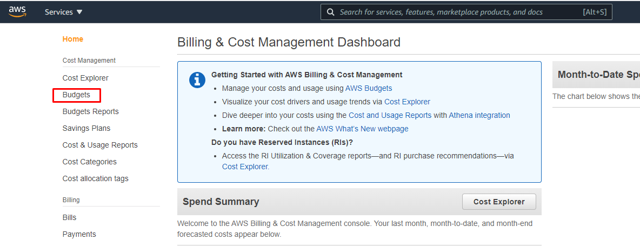Open the Home sidebar item
640x246 pixels.
pyautogui.click(x=73, y=39)
